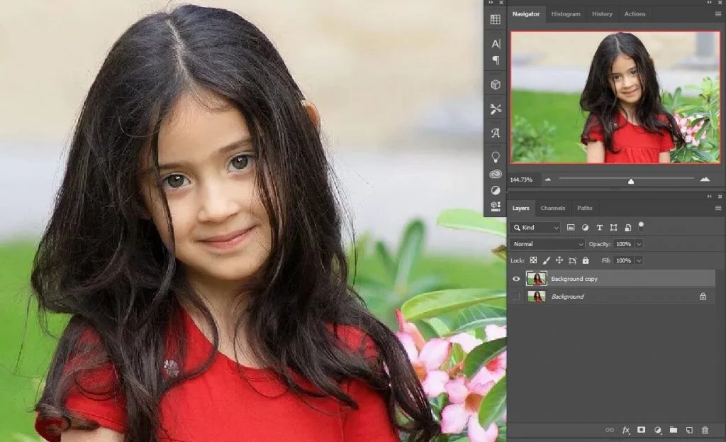Collapse the Layers panel group with double arrows
Image resolution: width=726 pixels, height=442 pixels.
(709, 197)
